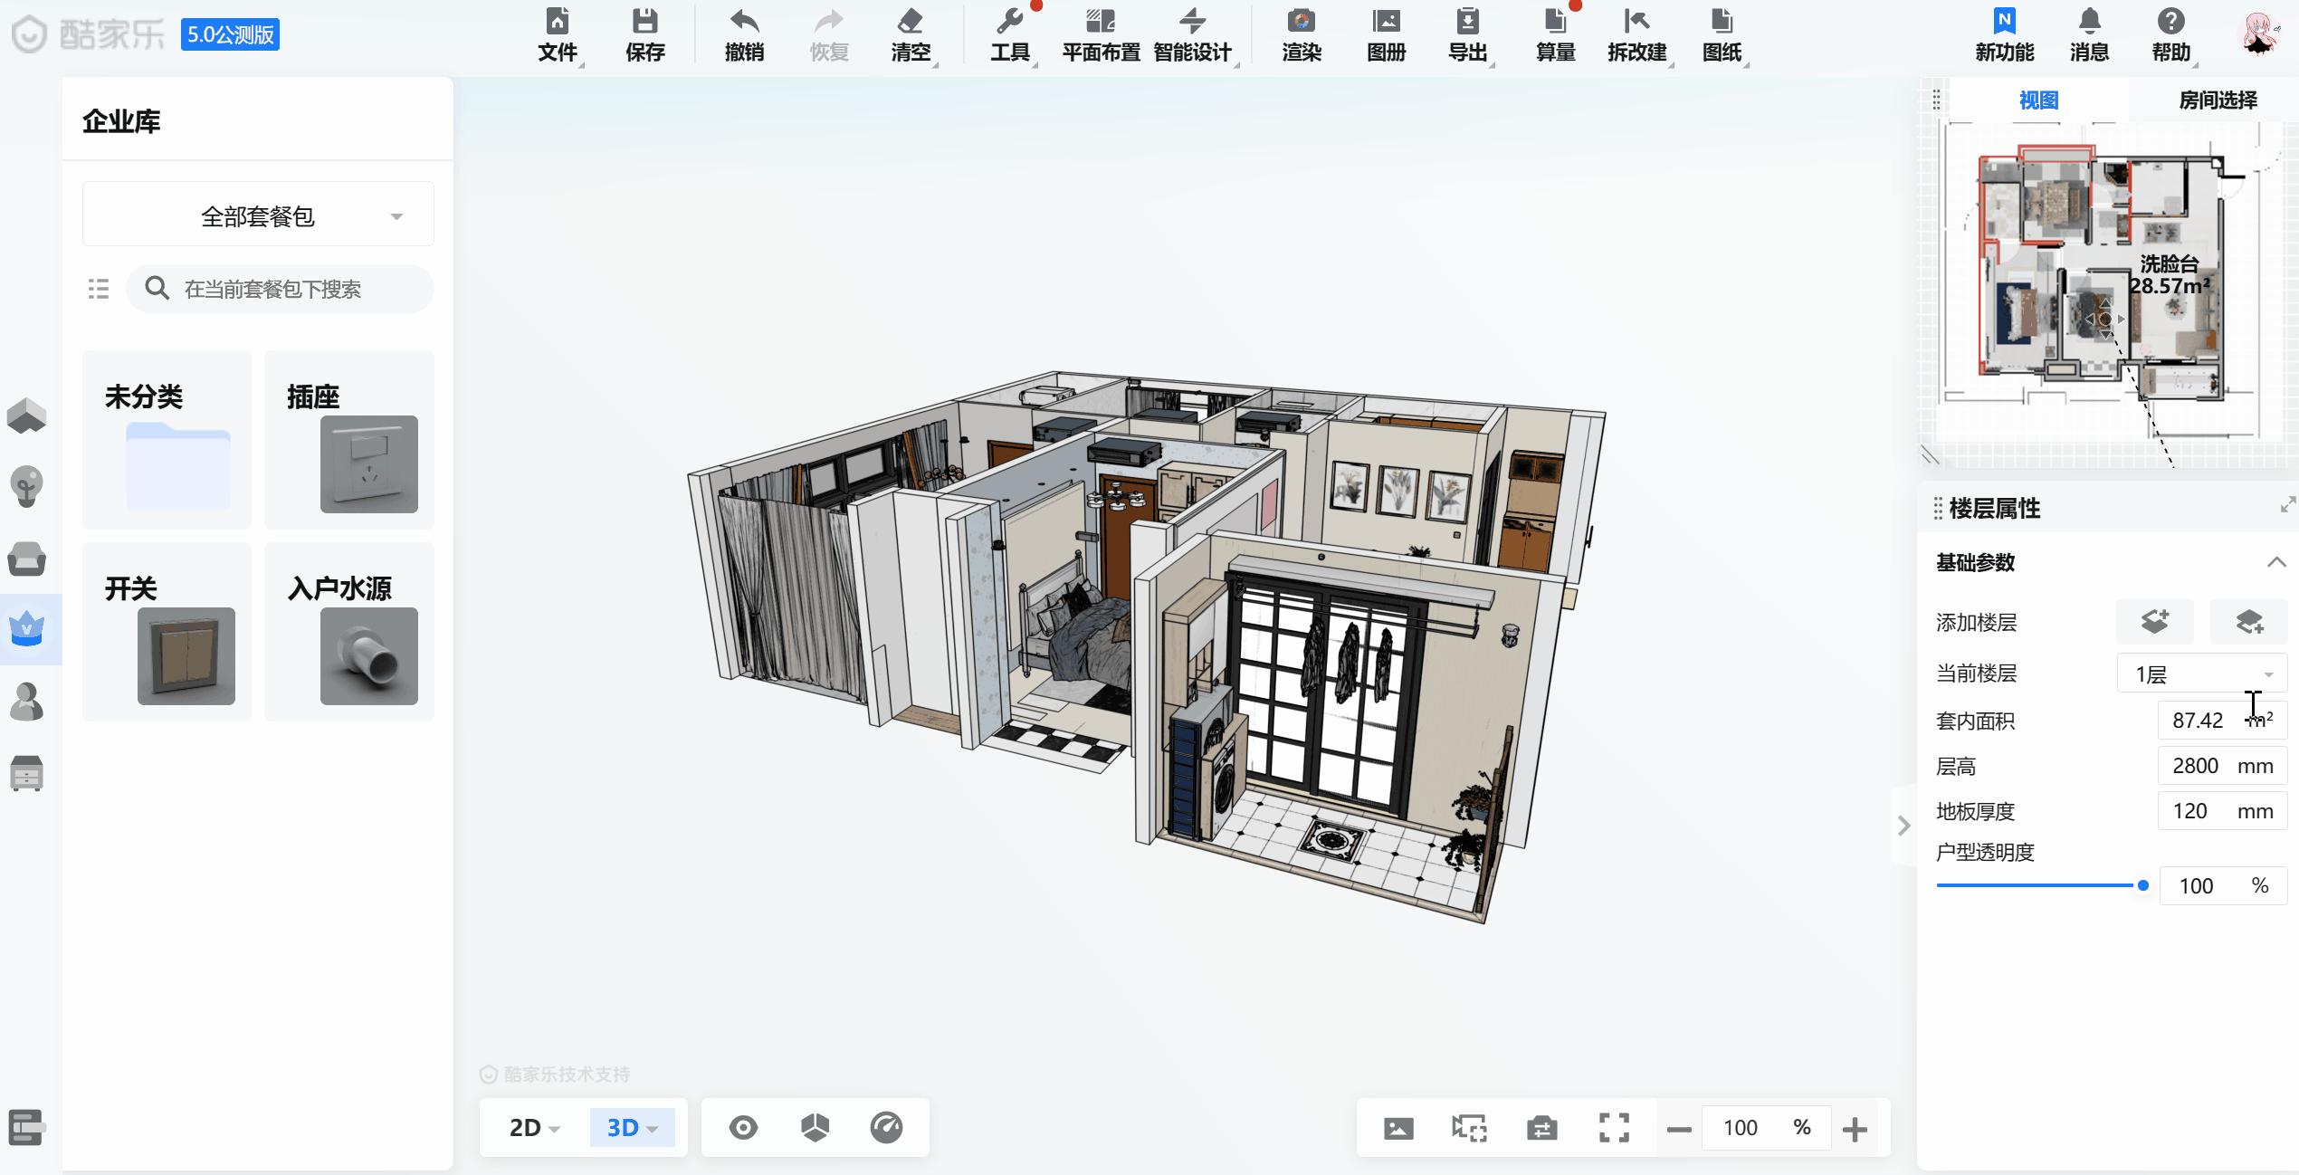Click the 保存 save icon

(644, 36)
